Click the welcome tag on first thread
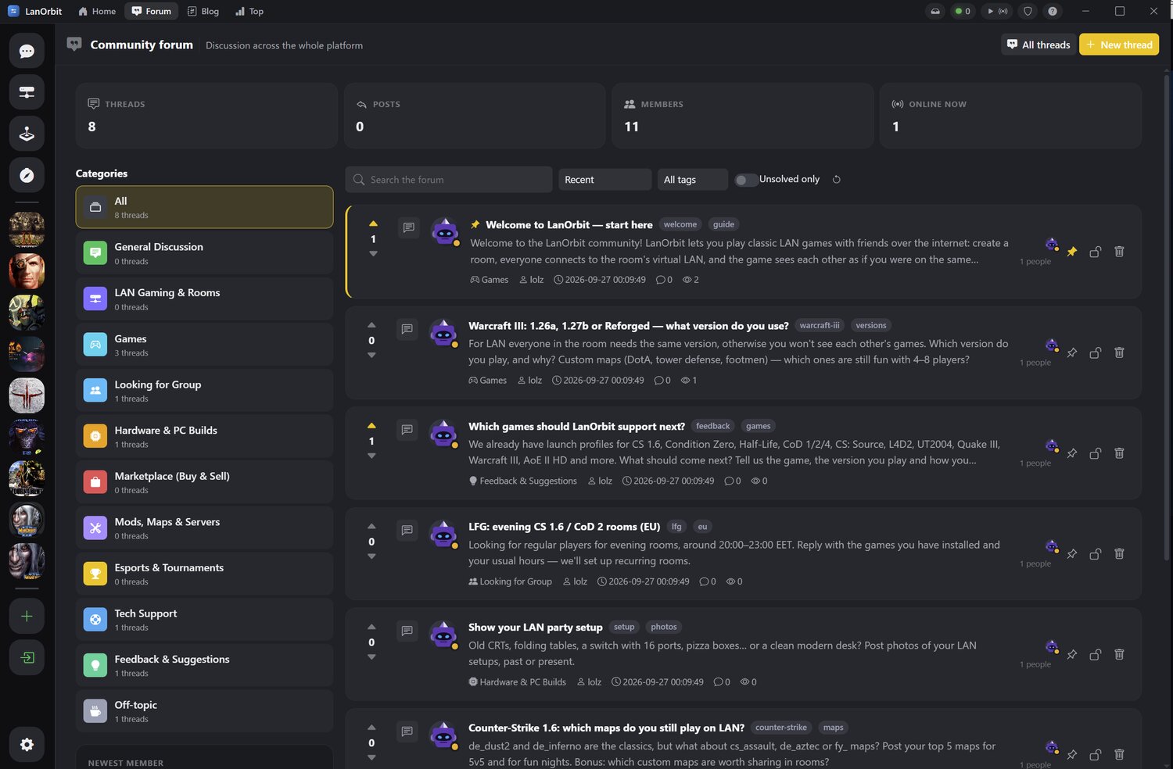 [x=680, y=225]
